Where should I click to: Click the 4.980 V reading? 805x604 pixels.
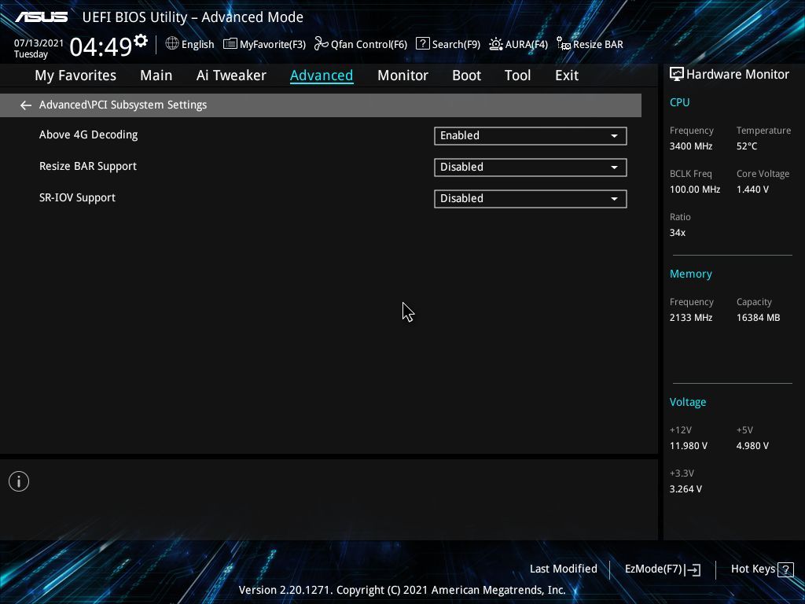752,446
